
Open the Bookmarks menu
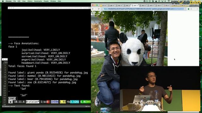point(38,1)
